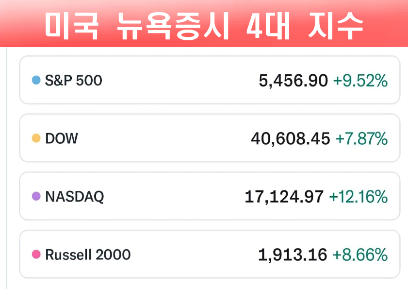The image size is (408, 289).
Task: Click the Russell 2000 value 1,913.16
Action: tap(293, 255)
